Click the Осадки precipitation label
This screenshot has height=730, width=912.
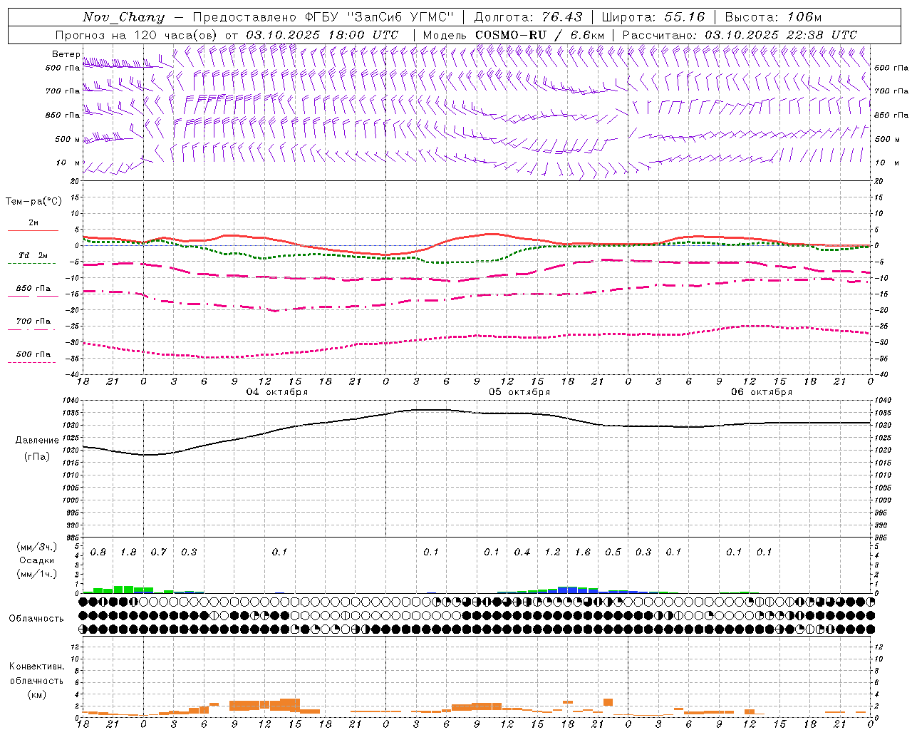(36, 561)
